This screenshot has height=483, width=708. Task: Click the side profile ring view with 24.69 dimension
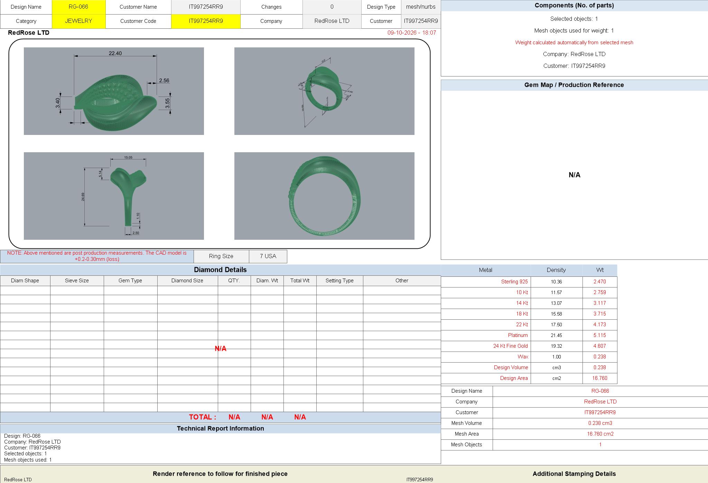[114, 196]
